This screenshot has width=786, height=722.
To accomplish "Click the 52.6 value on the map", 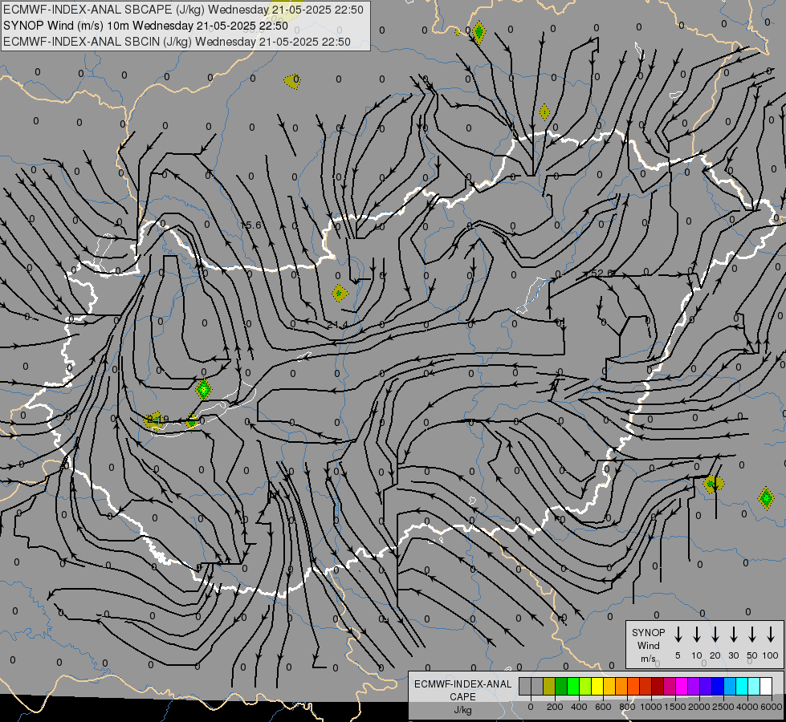I will (x=602, y=273).
